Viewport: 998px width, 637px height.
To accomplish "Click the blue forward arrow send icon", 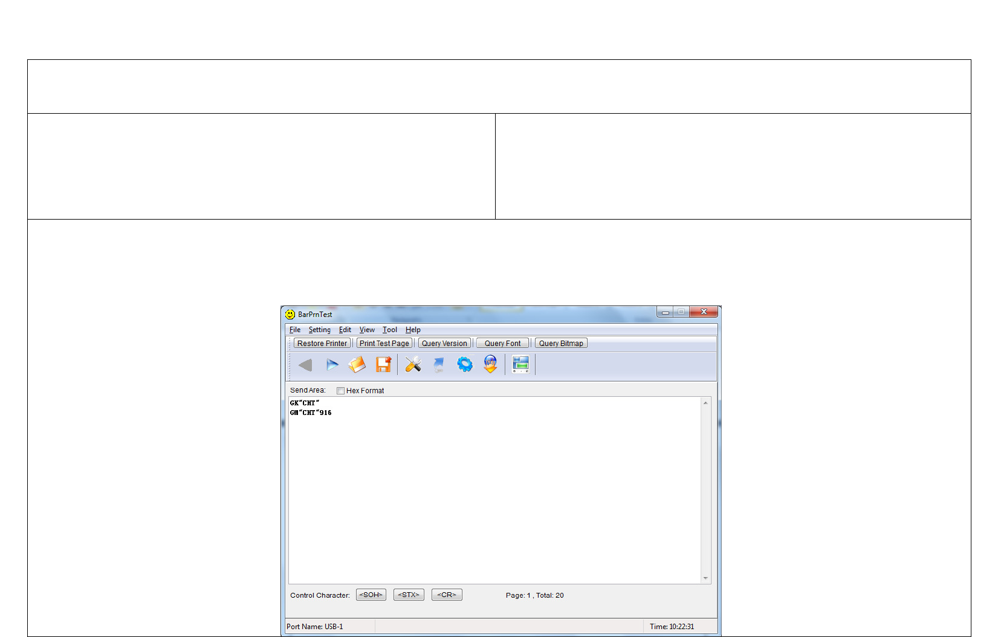I will [x=332, y=365].
